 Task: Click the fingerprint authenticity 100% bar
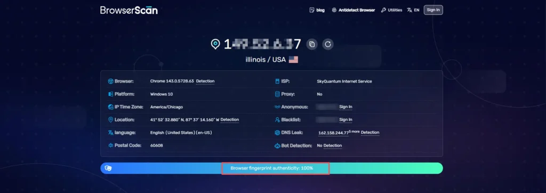point(271,168)
